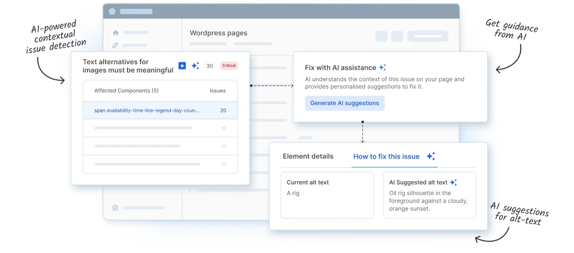Click the sparkle icon on How to fix tab
This screenshot has height=253, width=574.
click(430, 156)
